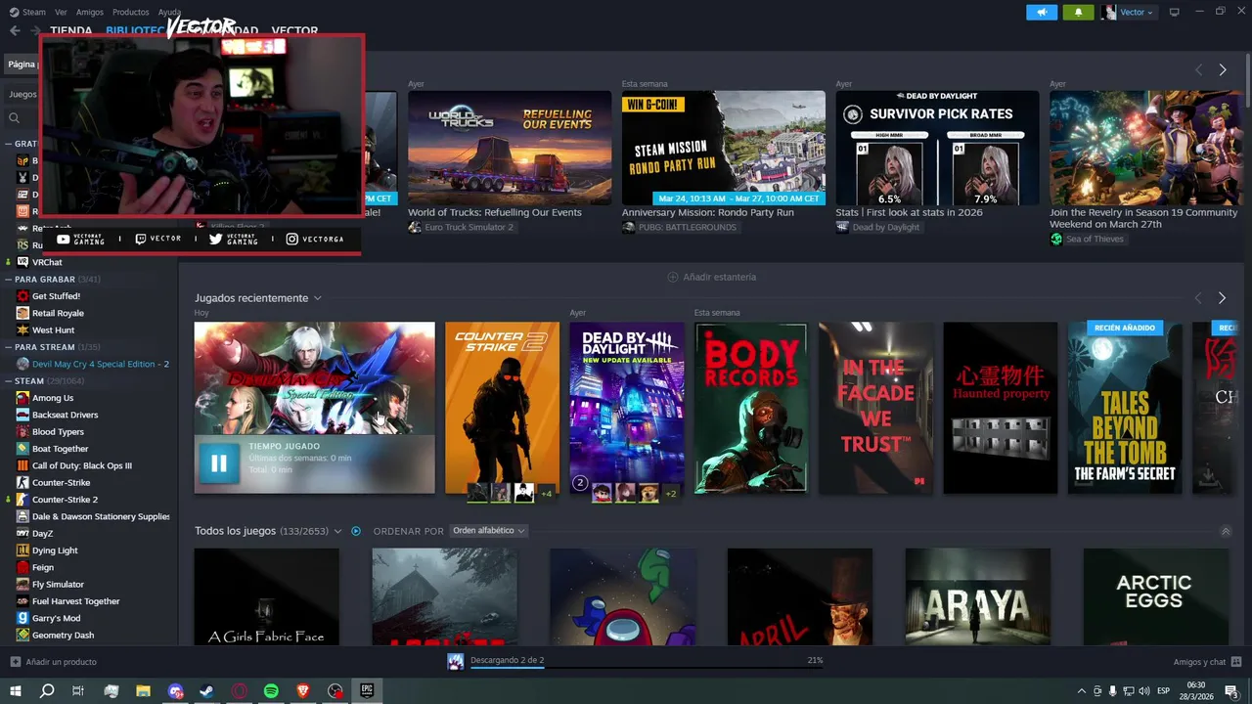Click Backseat Drivers game icon
Viewport: 1252px width, 704px height.
click(x=22, y=415)
